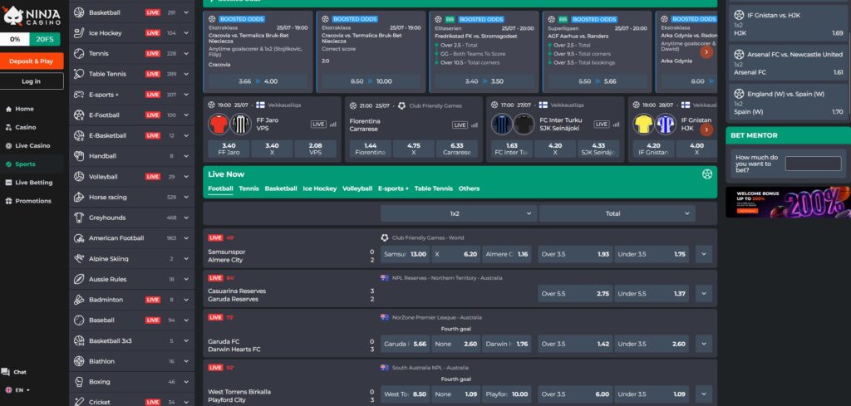Pick Over 3.5 at 1.93 for Samsunspor
851x406 pixels.
[575, 254]
